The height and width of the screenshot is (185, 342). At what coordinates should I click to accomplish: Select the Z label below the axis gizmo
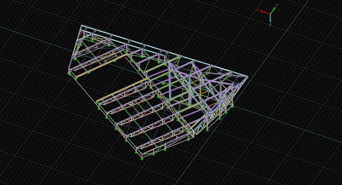point(270,25)
